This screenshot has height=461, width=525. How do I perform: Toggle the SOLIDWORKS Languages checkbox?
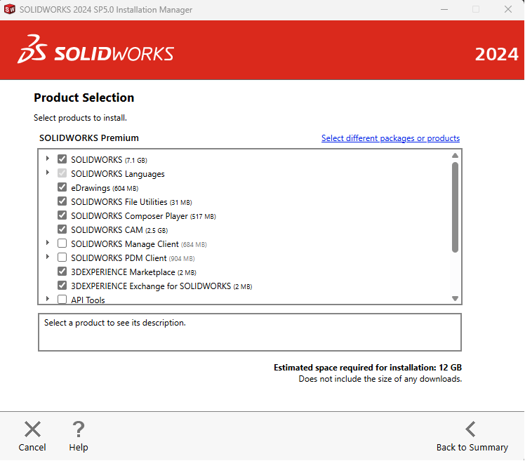pyautogui.click(x=62, y=173)
